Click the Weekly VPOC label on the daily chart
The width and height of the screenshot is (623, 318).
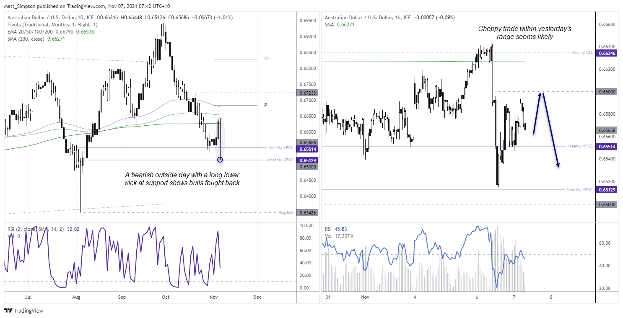(x=281, y=147)
